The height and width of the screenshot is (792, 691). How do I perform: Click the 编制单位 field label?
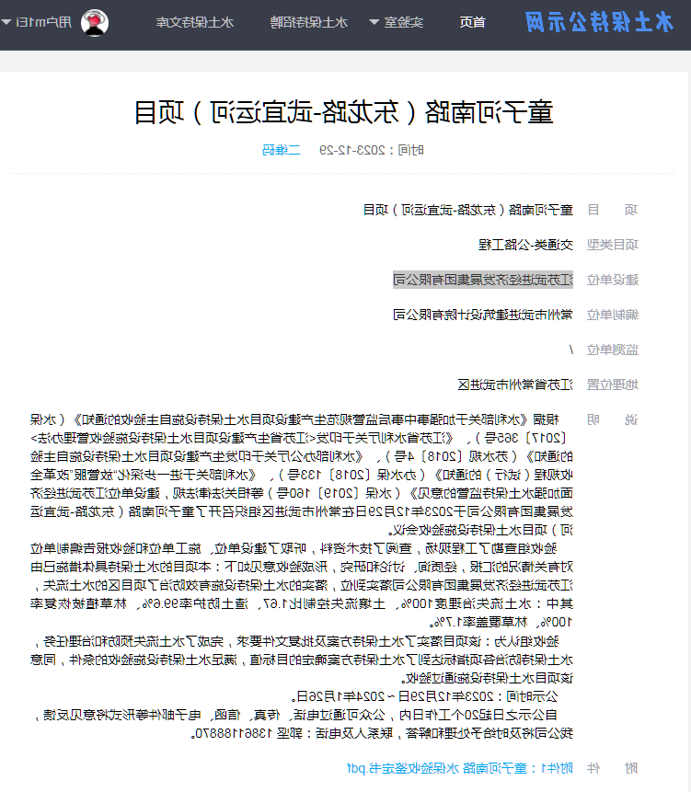612,315
